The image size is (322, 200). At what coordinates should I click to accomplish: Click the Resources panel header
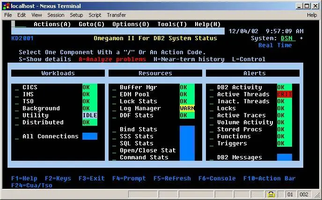pyautogui.click(x=155, y=73)
